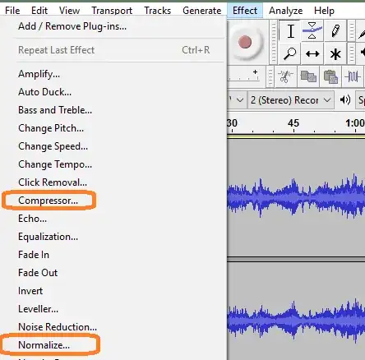Open the File menu
Image resolution: width=365 pixels, height=360 pixels.
[x=12, y=11]
